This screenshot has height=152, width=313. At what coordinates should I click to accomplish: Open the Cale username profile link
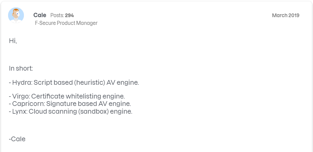point(40,15)
